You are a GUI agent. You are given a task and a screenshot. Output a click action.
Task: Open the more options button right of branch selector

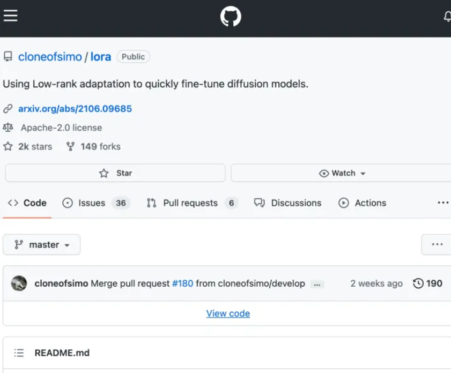(437, 244)
